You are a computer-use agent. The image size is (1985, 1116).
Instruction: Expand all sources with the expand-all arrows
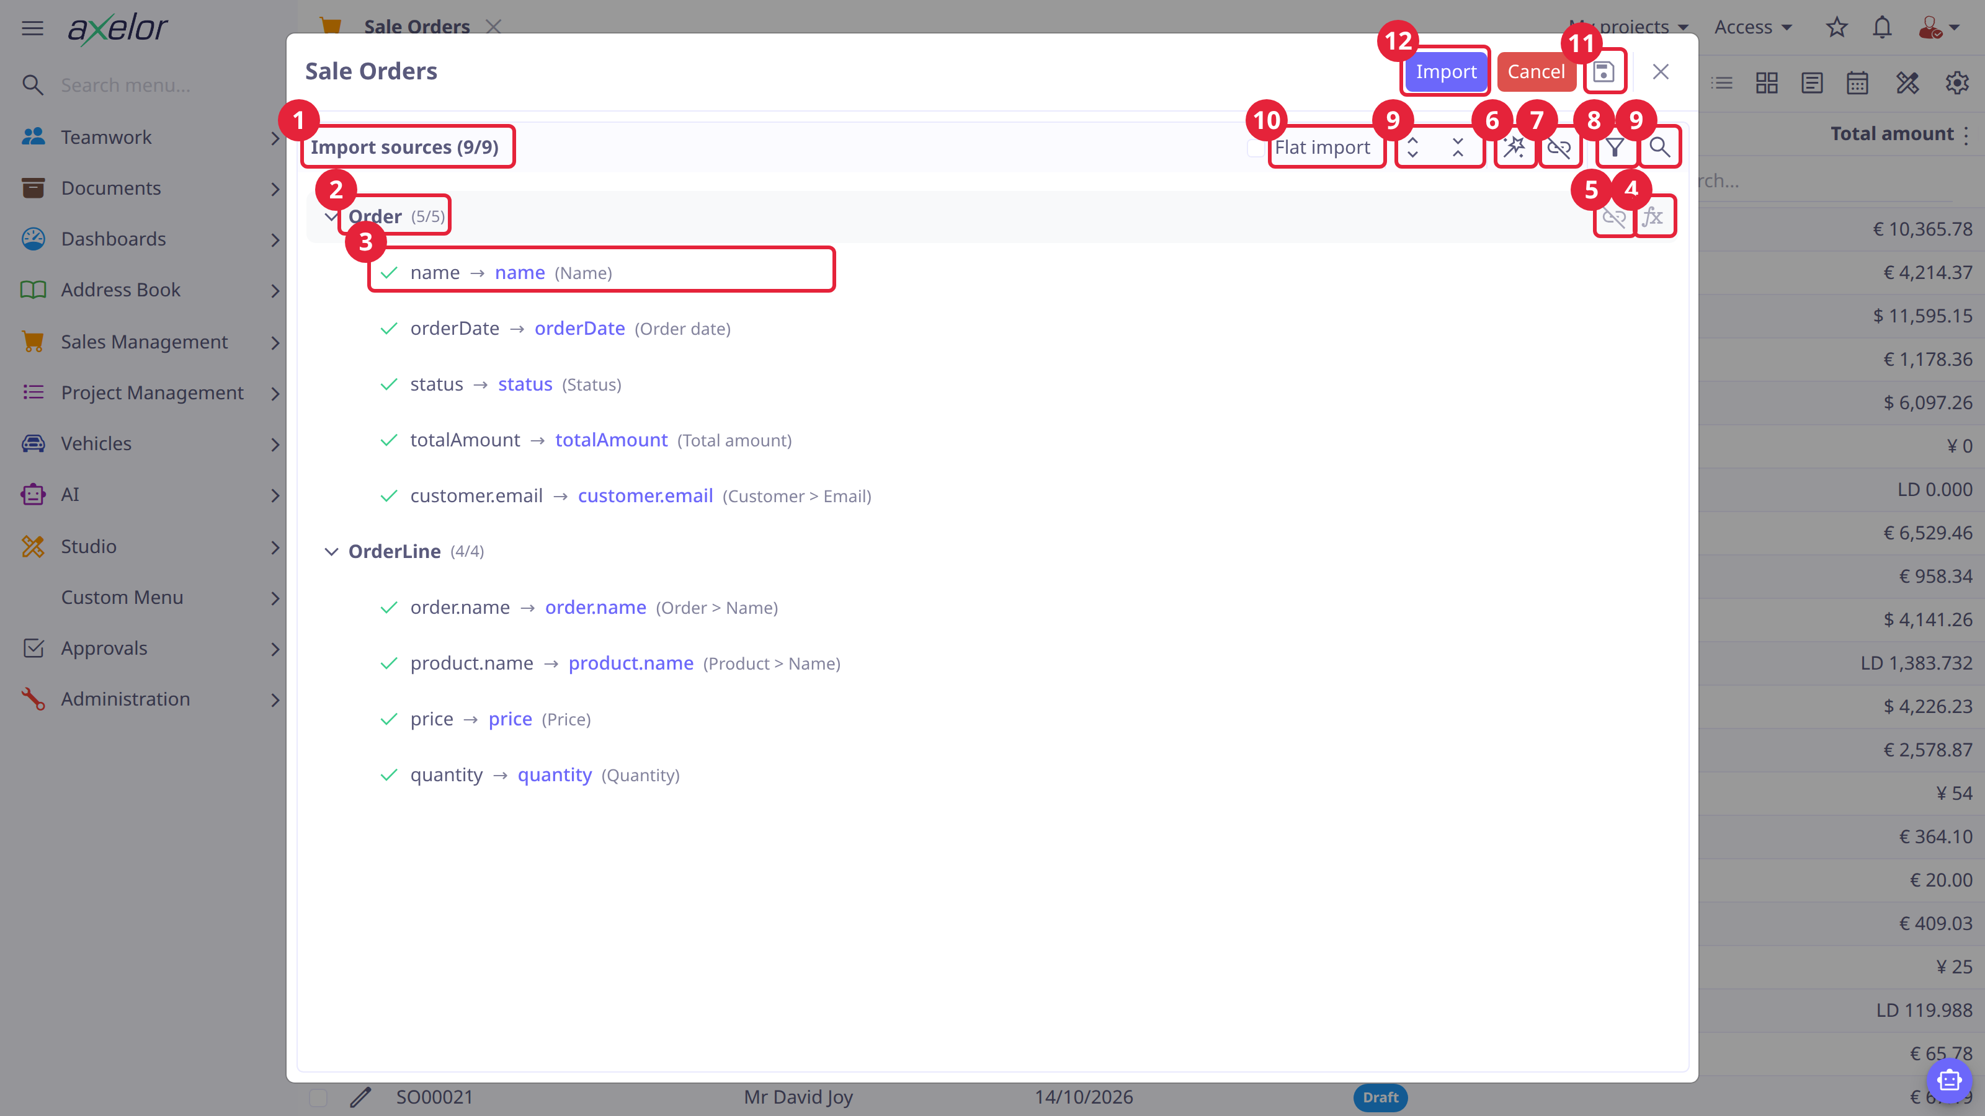pos(1412,147)
